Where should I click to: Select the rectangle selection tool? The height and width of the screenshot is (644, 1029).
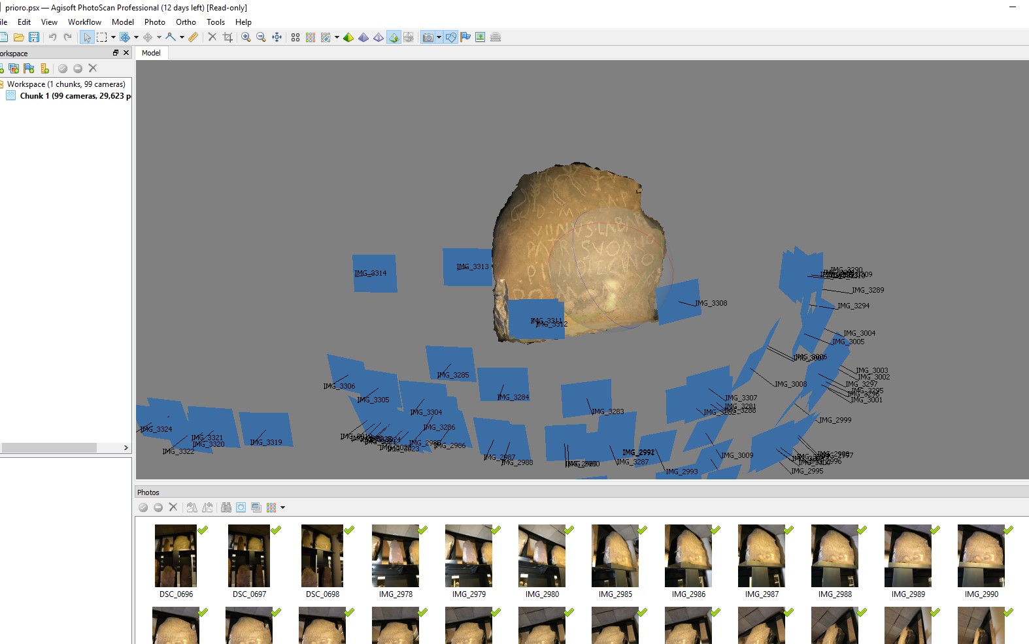coord(101,37)
